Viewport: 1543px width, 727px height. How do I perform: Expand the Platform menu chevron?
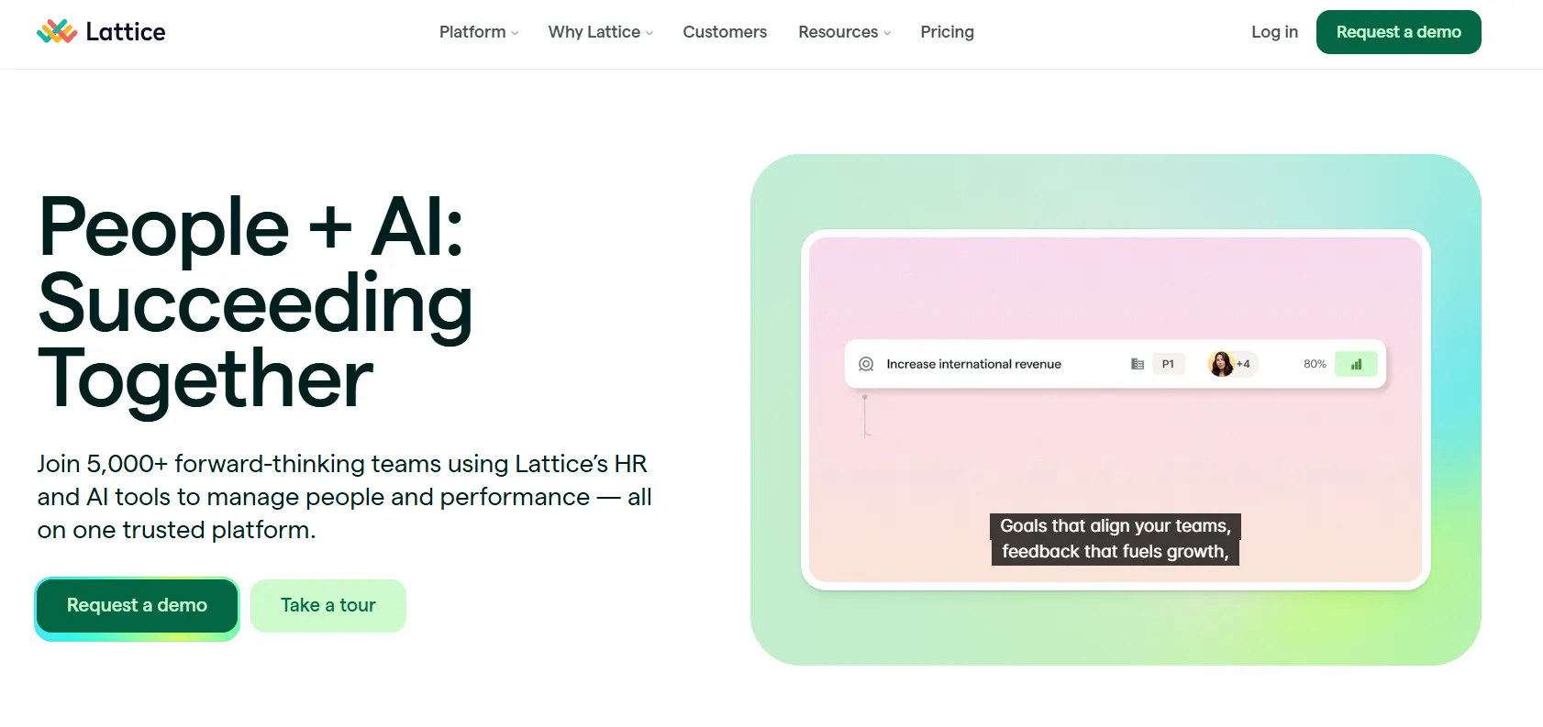515,33
